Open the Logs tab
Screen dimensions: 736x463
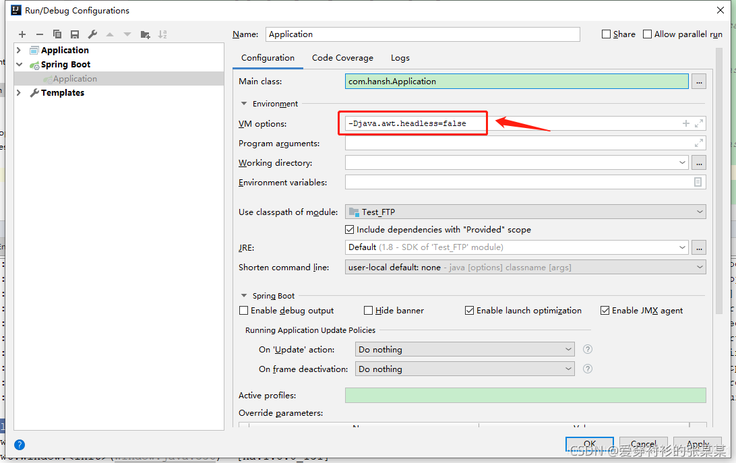(x=400, y=58)
